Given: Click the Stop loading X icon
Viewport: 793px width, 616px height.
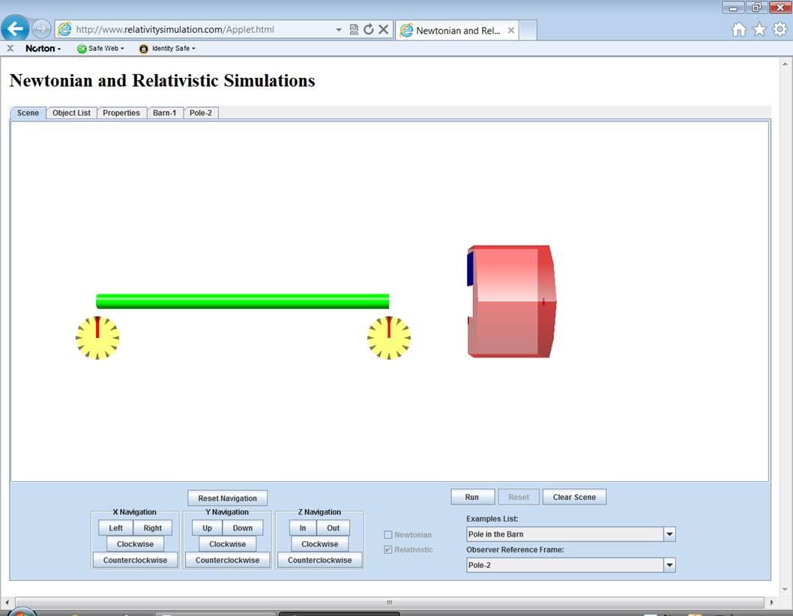Looking at the screenshot, I should (383, 30).
